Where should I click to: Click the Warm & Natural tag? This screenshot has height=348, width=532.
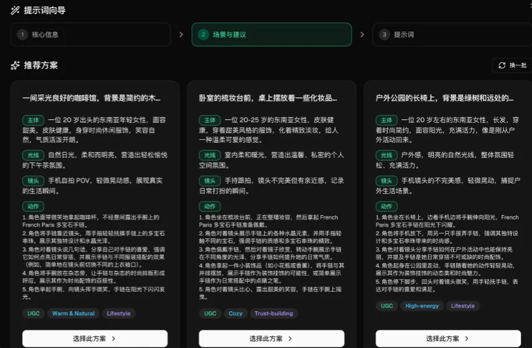tap(73, 314)
